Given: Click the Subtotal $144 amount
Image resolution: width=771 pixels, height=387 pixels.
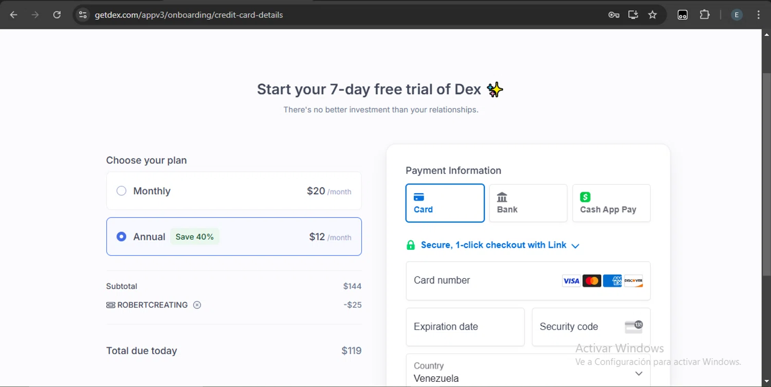Looking at the screenshot, I should (353, 286).
